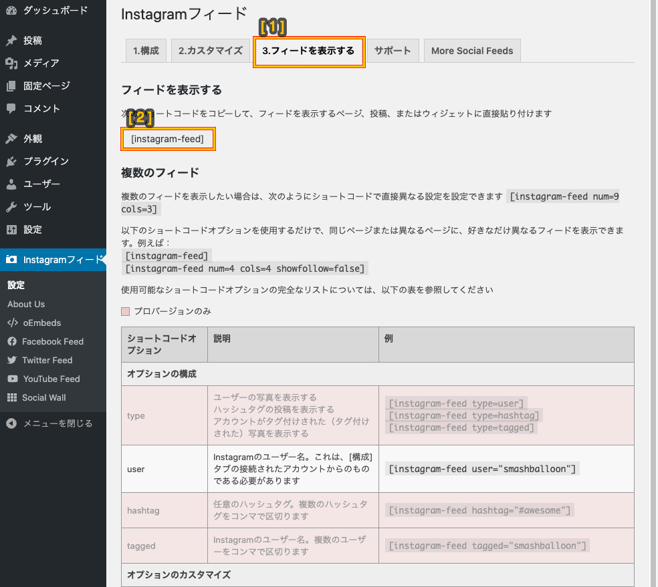Viewport: 658px width, 587px height.
Task: Click the media icon beside メディア
Action: [x=11, y=63]
